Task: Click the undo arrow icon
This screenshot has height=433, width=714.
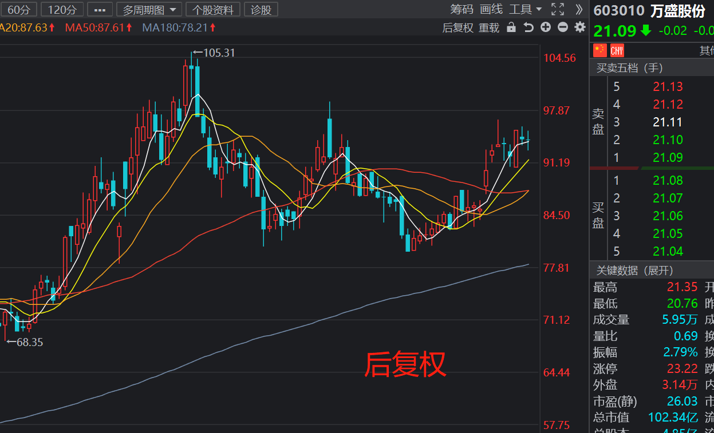Action: [x=528, y=27]
